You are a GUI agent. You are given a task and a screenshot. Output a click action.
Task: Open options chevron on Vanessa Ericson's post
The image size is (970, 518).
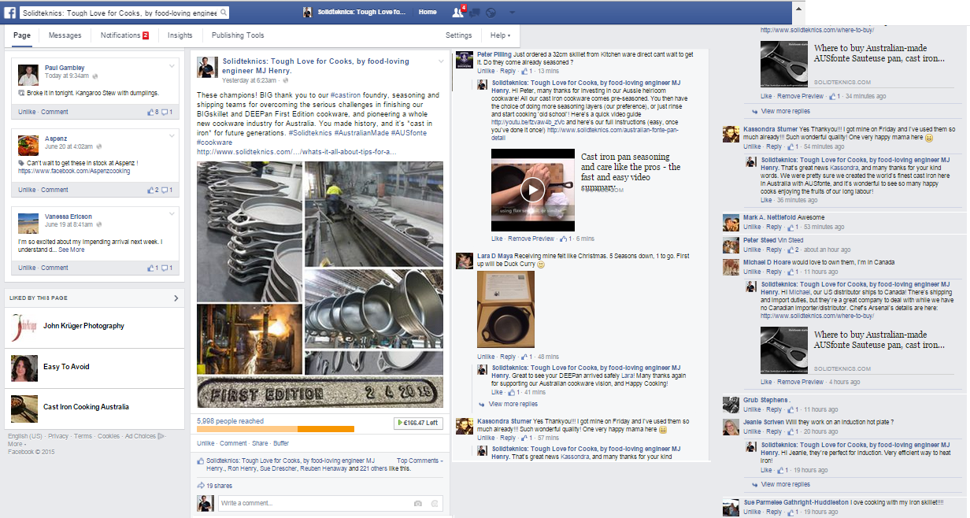tap(172, 216)
